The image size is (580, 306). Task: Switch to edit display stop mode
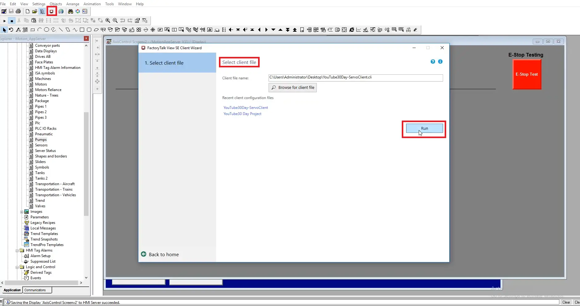pos(12,21)
